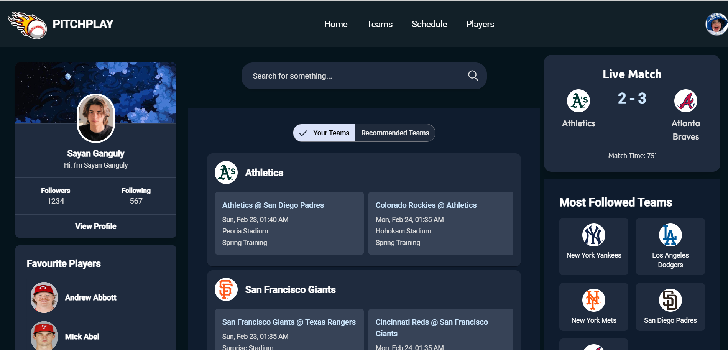Screen dimensions: 728x350
Task: Open the user avatar in the top-right corner
Action: [x=716, y=24]
